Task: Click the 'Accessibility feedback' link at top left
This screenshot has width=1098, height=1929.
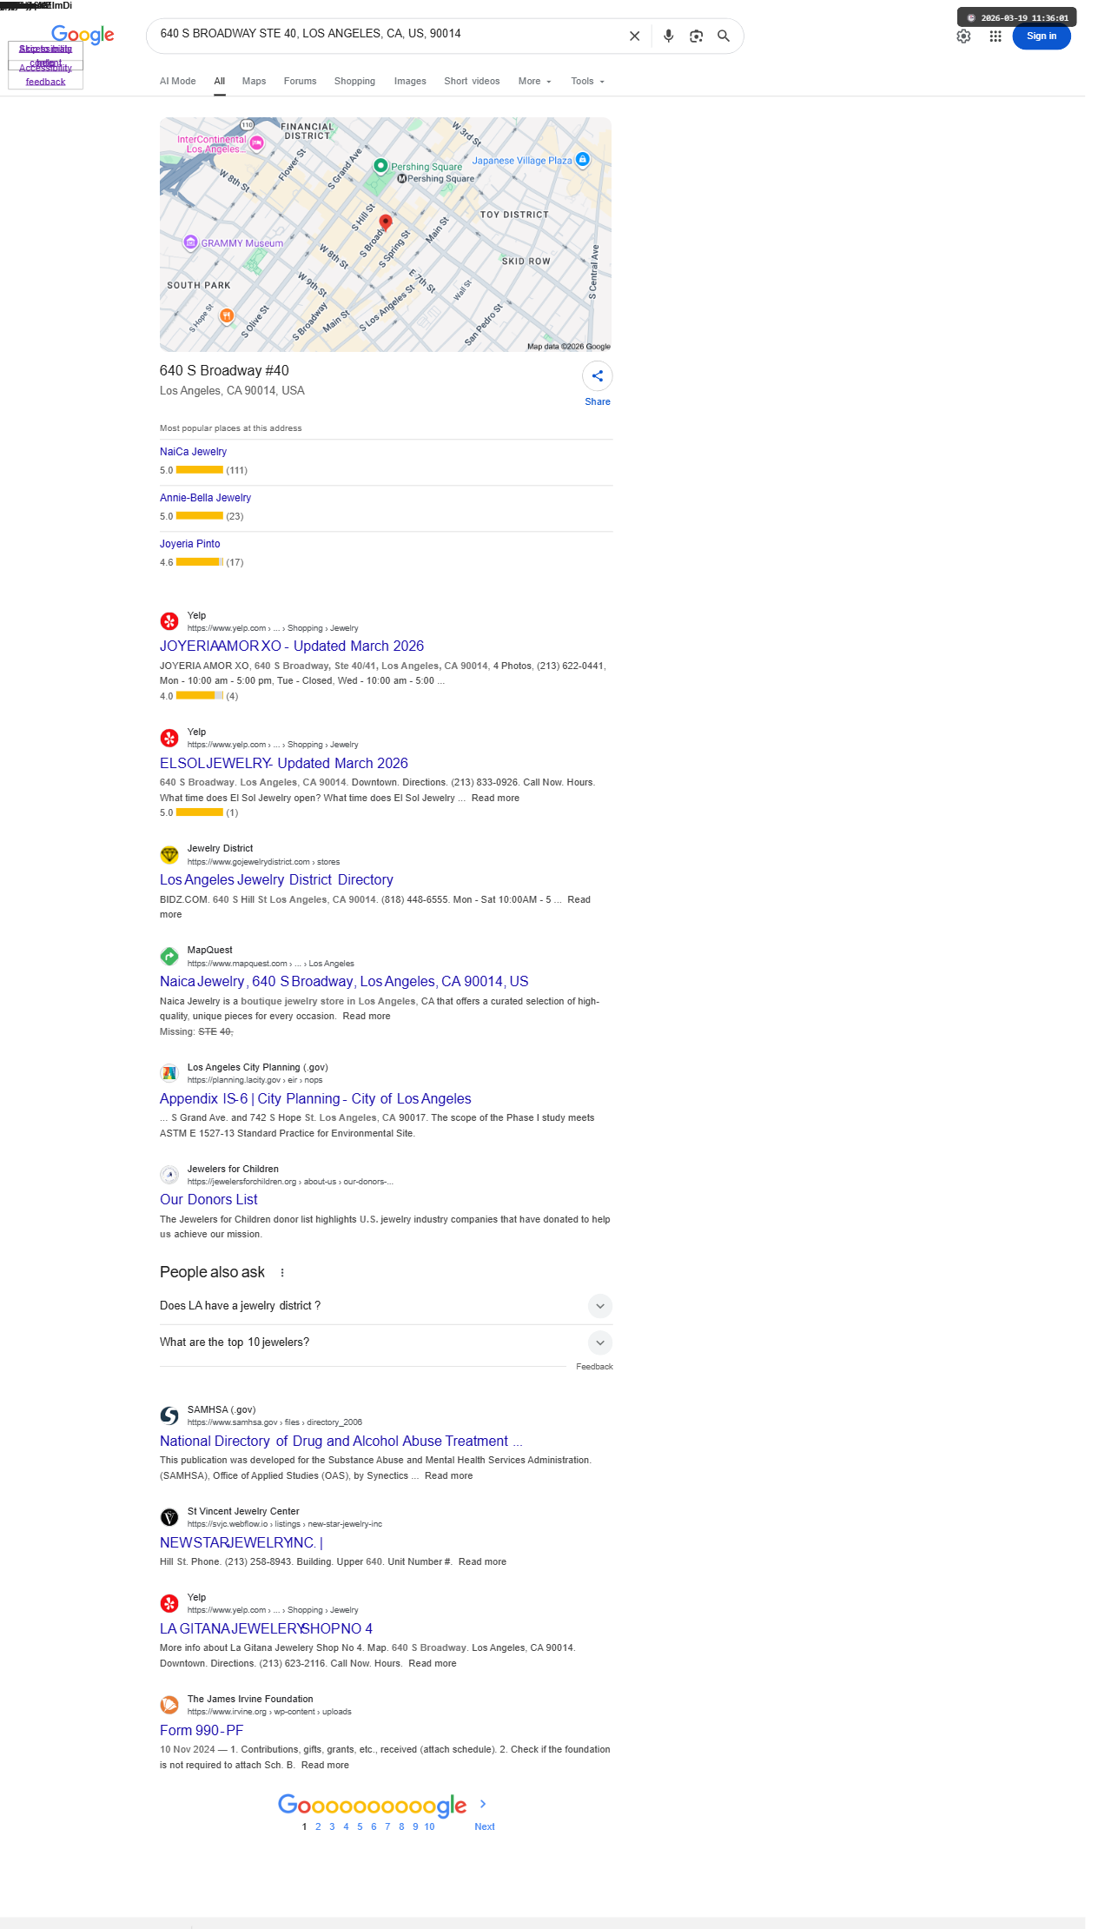Action: (x=45, y=75)
